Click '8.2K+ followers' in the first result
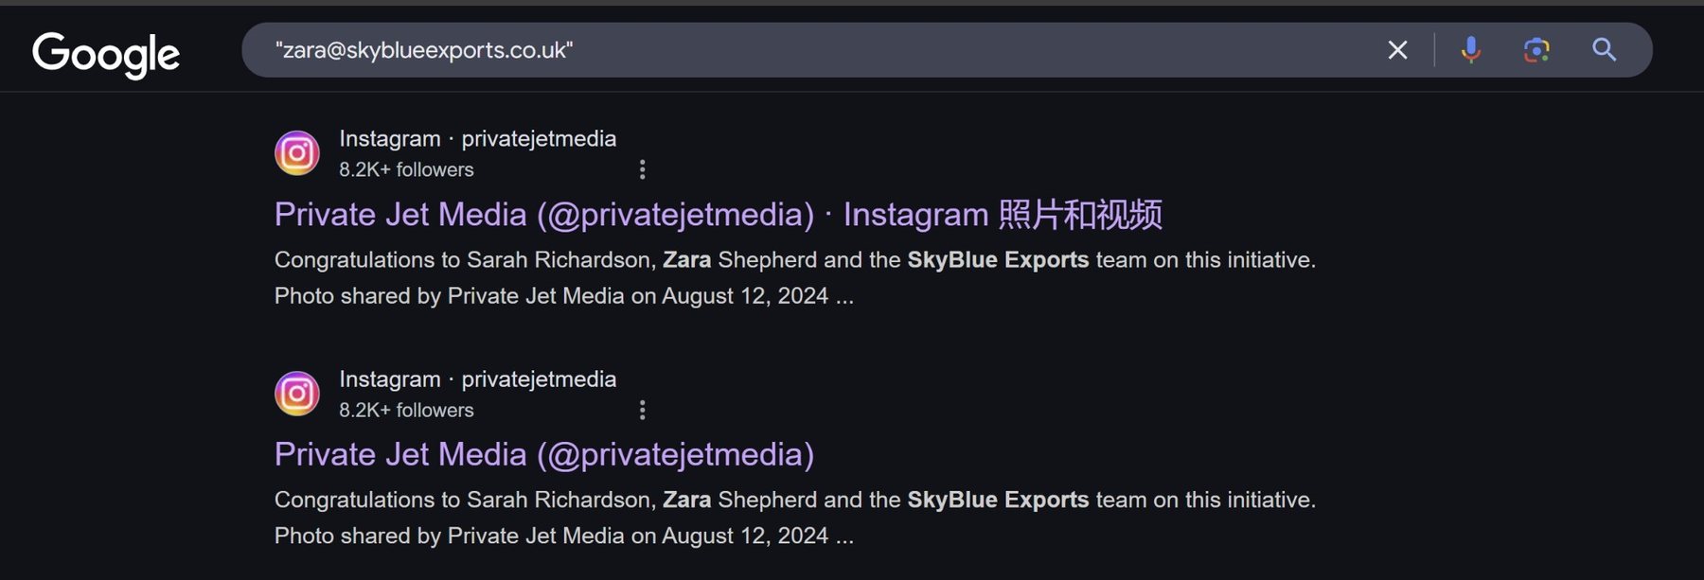 [406, 169]
